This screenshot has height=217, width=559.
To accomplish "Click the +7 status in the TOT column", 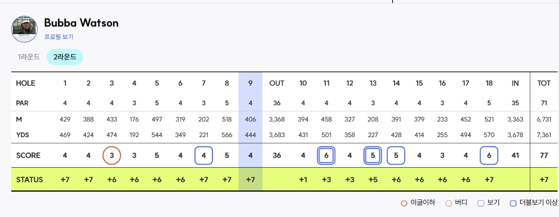I will (544, 180).
